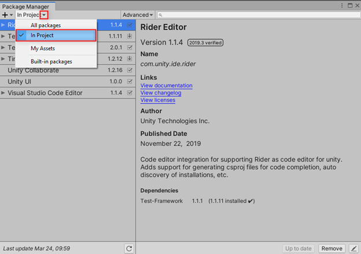The width and height of the screenshot is (361, 254).
Task: Open the View documentation link
Action: coord(167,86)
